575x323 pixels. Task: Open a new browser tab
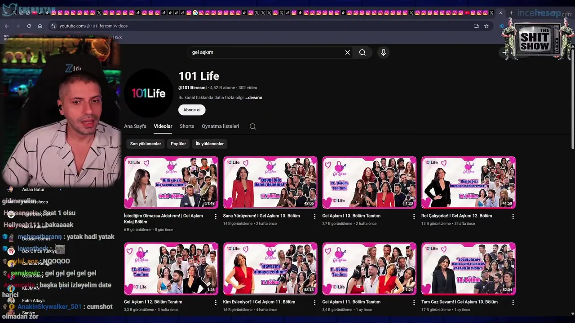coord(511,13)
